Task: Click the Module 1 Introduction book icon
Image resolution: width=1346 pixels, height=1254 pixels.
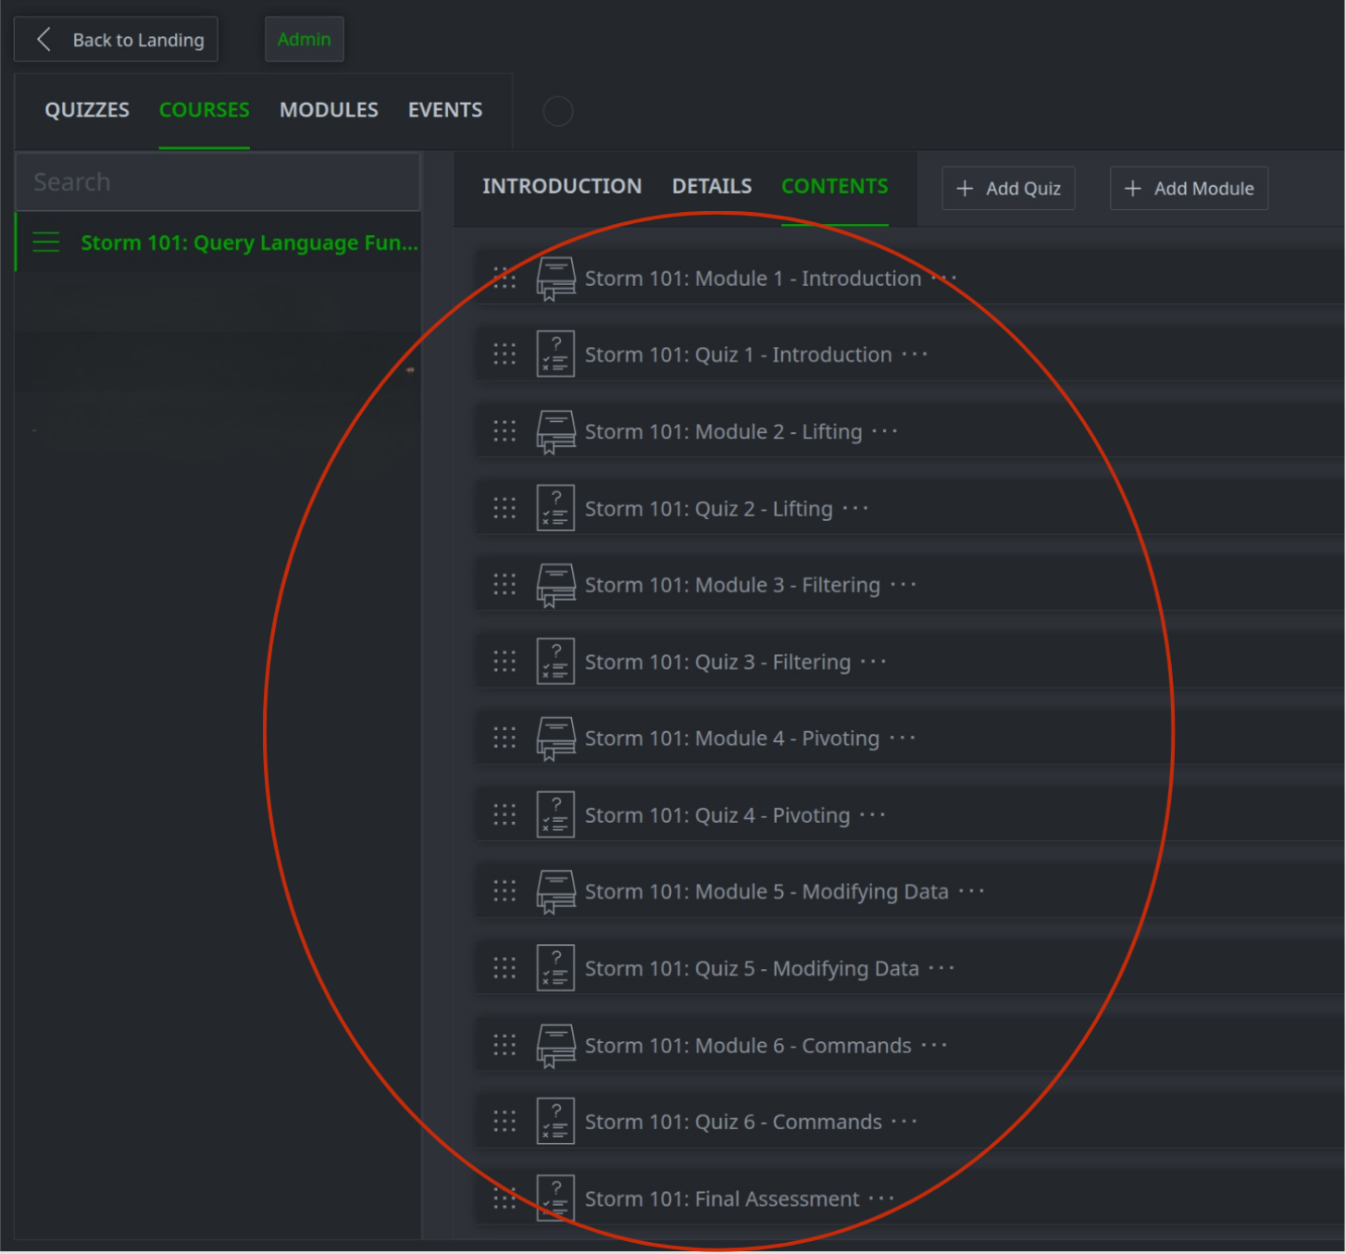Action: [555, 279]
